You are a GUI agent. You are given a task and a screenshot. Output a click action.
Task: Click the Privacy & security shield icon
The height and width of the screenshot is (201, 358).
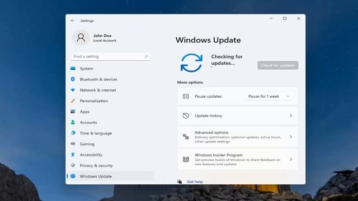tap(73, 165)
